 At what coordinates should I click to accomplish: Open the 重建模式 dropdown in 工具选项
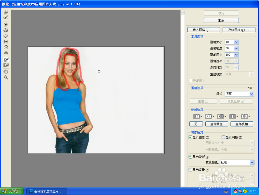click(239, 74)
